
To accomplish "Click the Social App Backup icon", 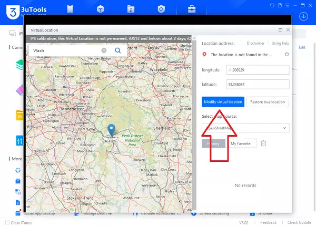I will [18, 213].
